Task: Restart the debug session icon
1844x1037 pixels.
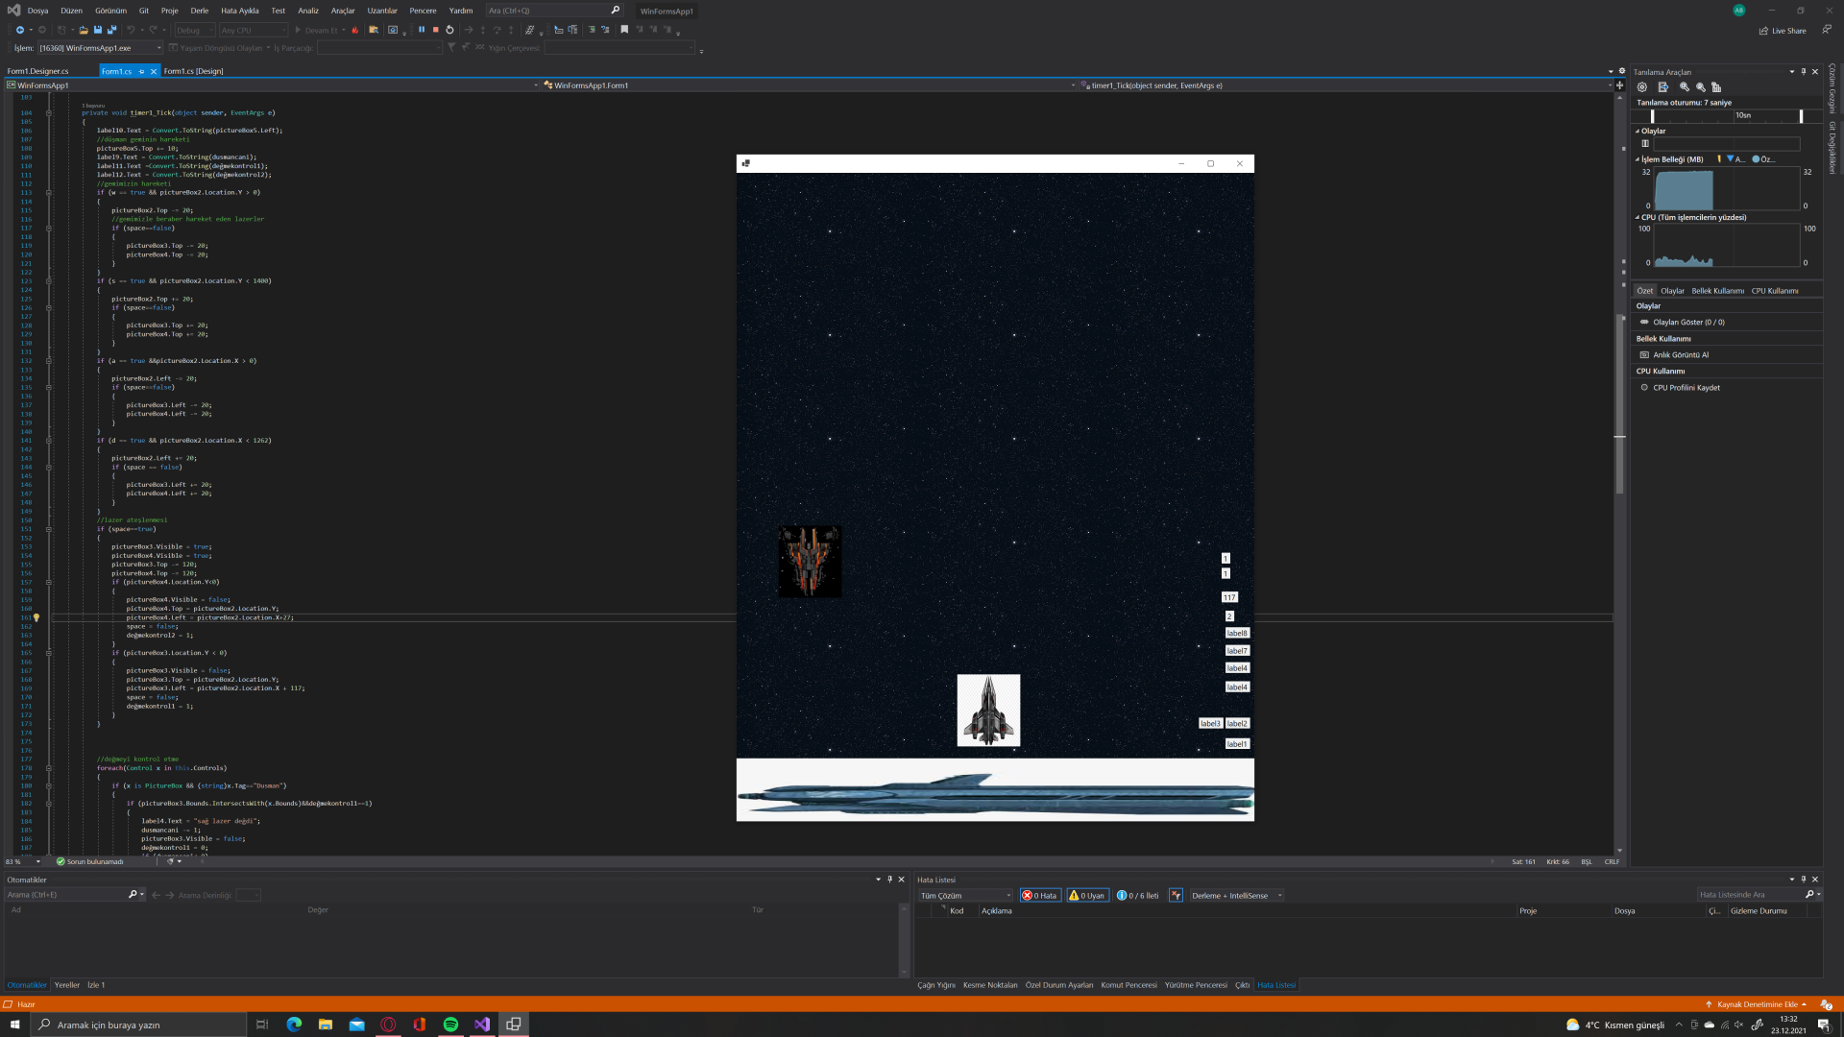Action: (449, 30)
